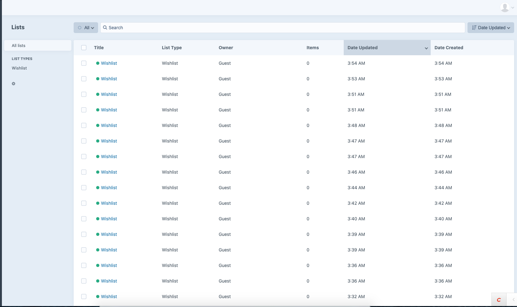Click the magnifying glass search icon
Image resolution: width=517 pixels, height=307 pixels.
(x=105, y=28)
